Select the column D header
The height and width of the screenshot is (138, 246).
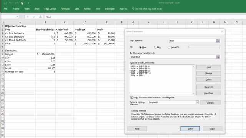click(85, 22)
